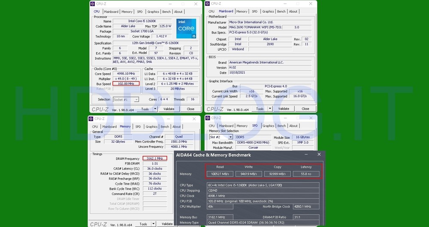Click the AIDA64 memory Read result 100527 MB/s

click(x=220, y=174)
